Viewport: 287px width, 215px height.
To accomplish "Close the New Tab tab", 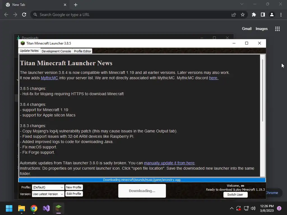I will tap(65, 5).
